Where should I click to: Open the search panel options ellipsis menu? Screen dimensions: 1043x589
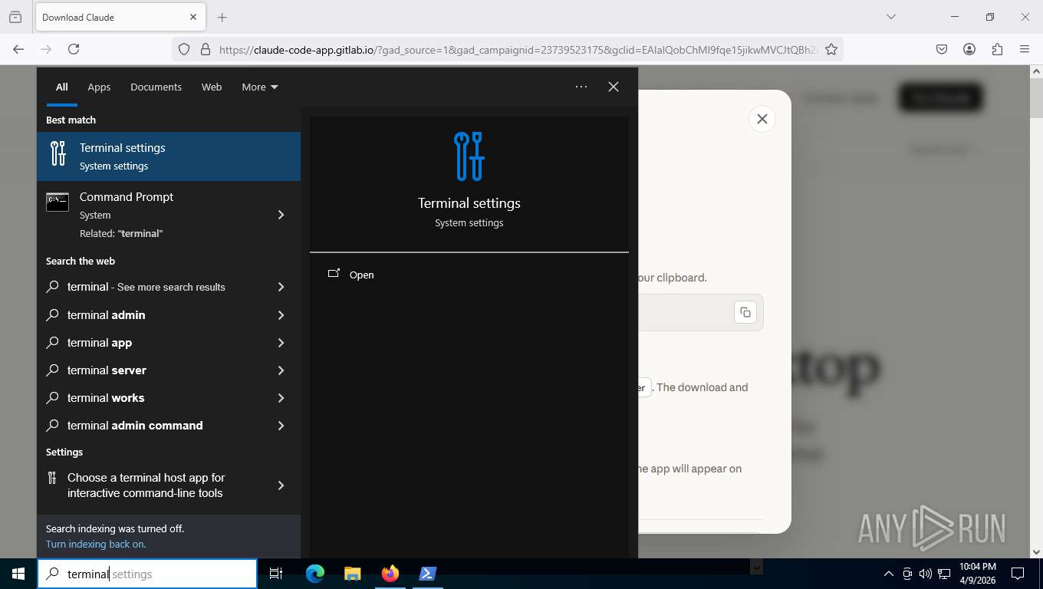click(x=581, y=87)
